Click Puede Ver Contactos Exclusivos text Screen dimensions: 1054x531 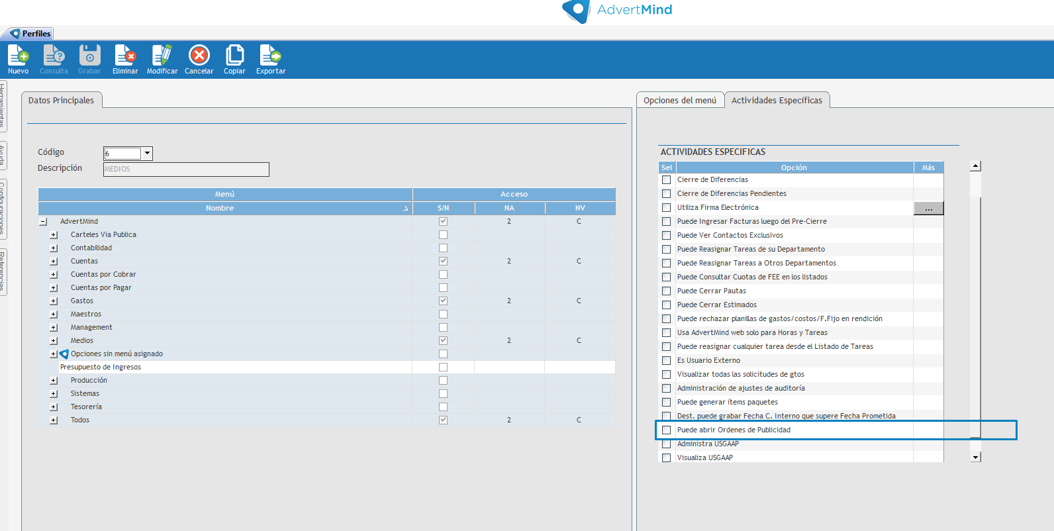click(730, 236)
